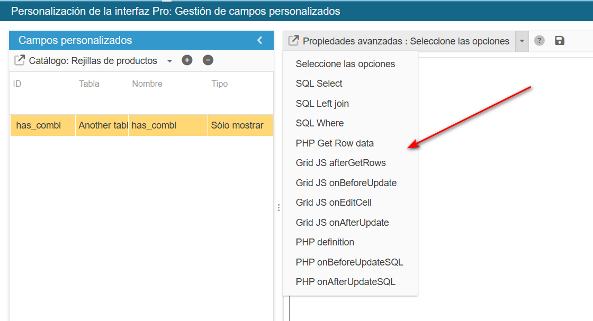This screenshot has width=593, height=321.
Task: Click the add field plus icon
Action: coord(187,60)
